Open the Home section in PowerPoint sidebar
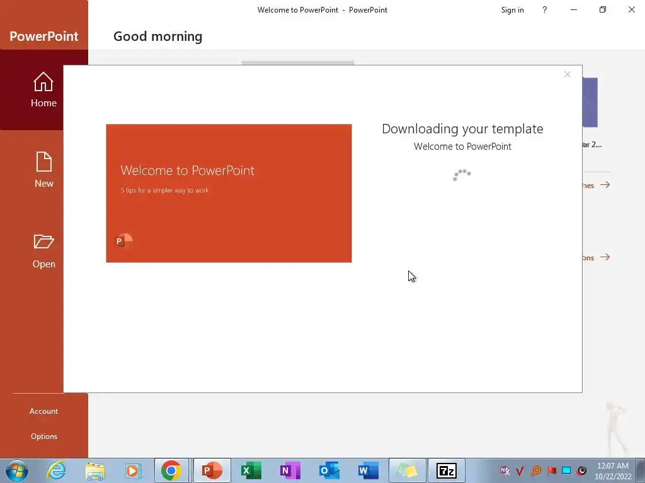Image resolution: width=645 pixels, height=483 pixels. (43, 89)
